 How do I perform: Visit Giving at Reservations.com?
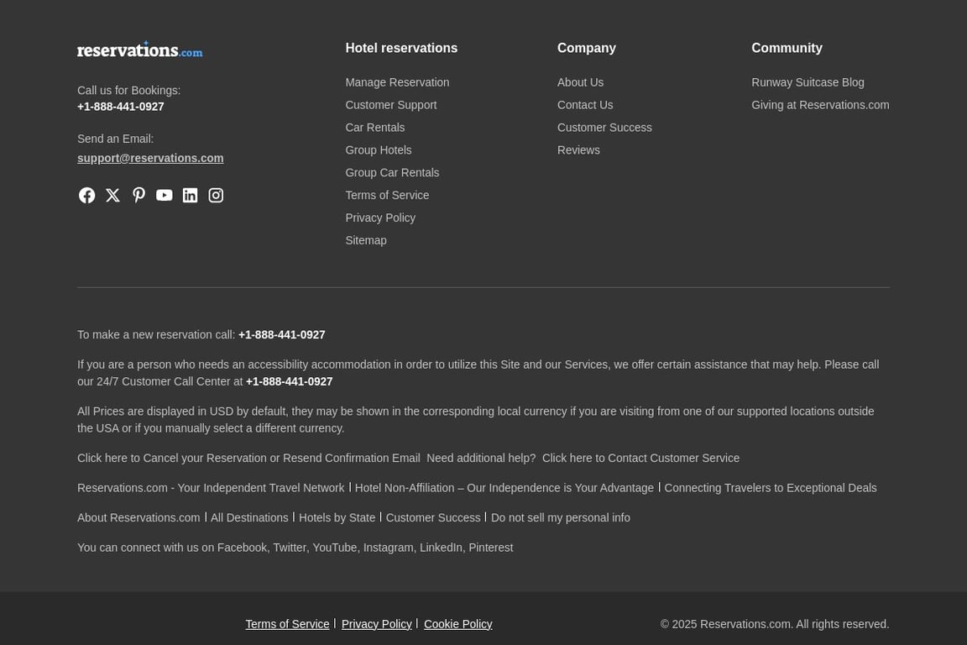pyautogui.click(x=820, y=105)
